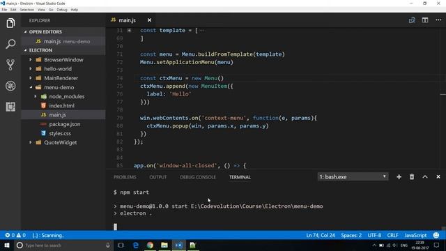Click the Scanning status indicator
The image size is (446, 251).
[x=48, y=236]
